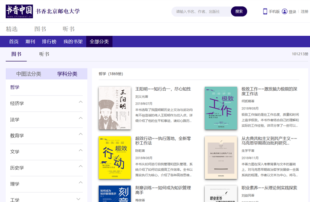Open 排行榜 in navigation bar
The image size is (310, 202).
pos(49,42)
